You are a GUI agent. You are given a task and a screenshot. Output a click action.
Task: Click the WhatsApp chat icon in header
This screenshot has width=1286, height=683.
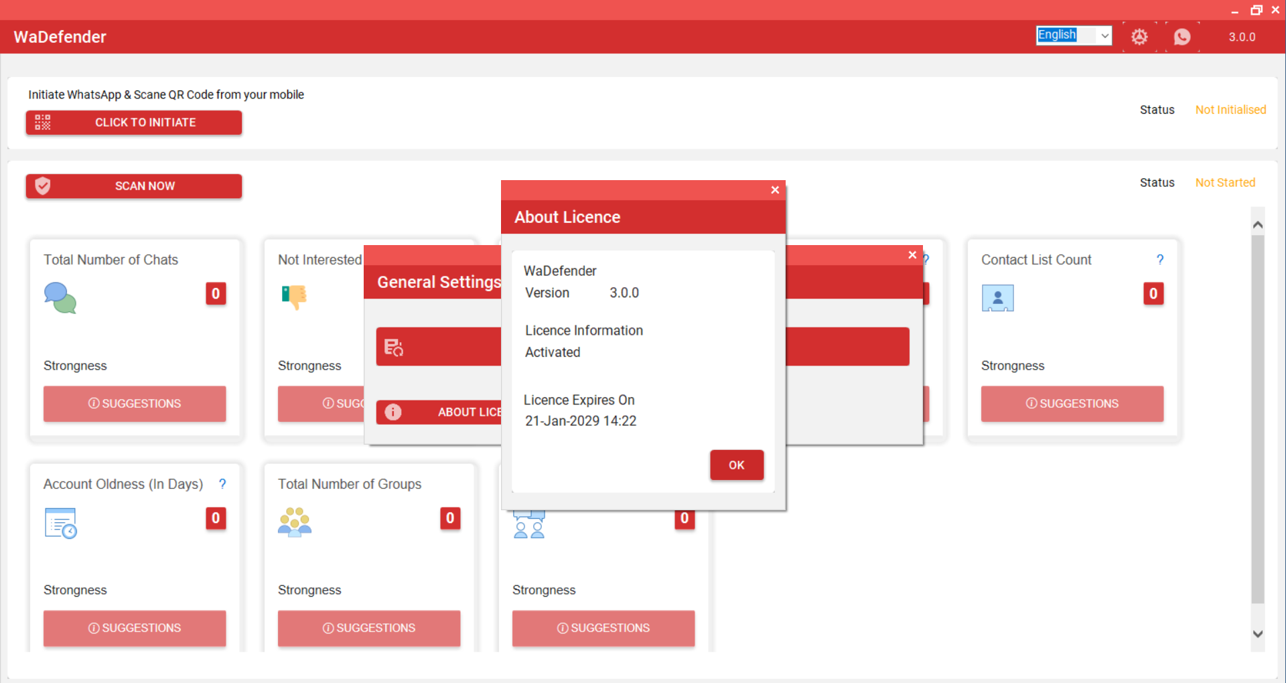1182,37
